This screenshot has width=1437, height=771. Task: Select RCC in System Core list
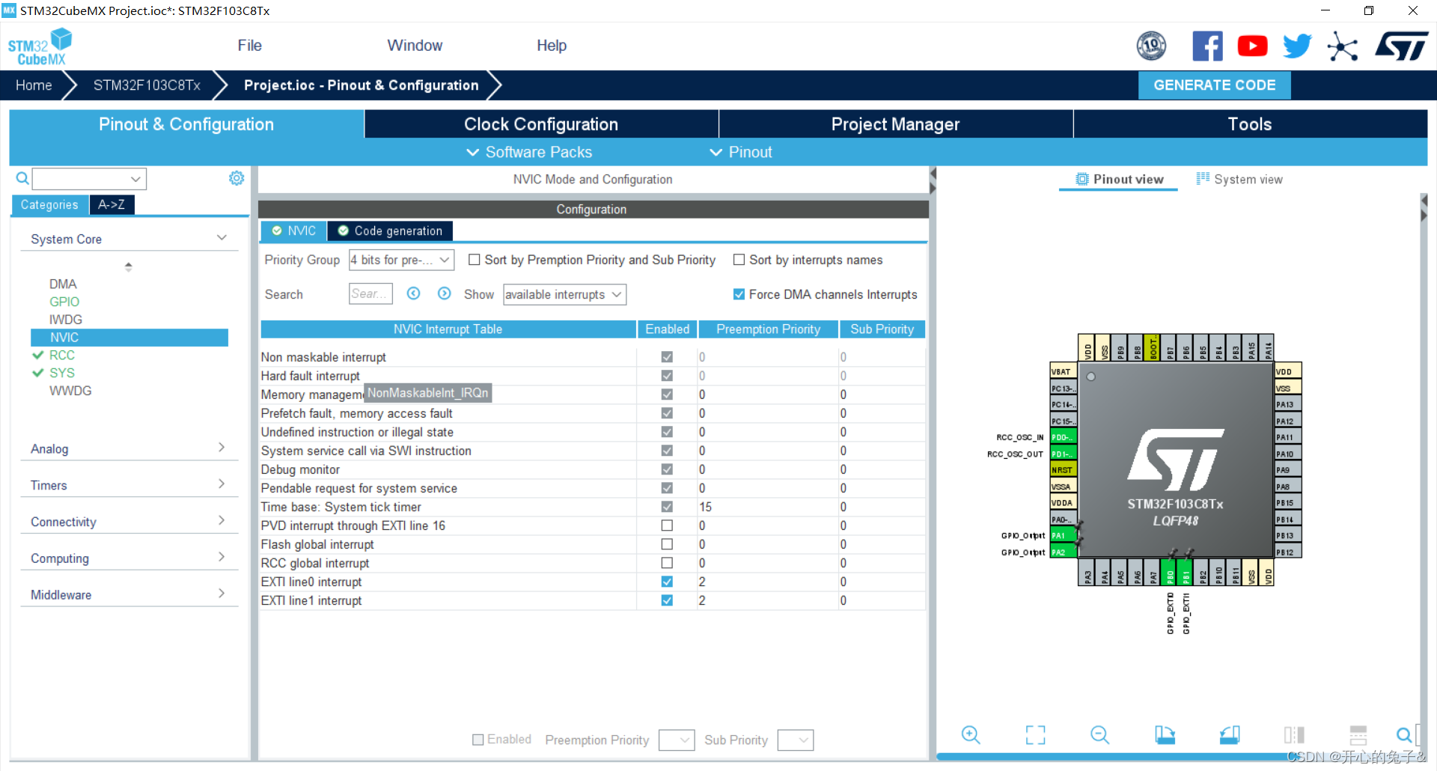click(x=62, y=355)
